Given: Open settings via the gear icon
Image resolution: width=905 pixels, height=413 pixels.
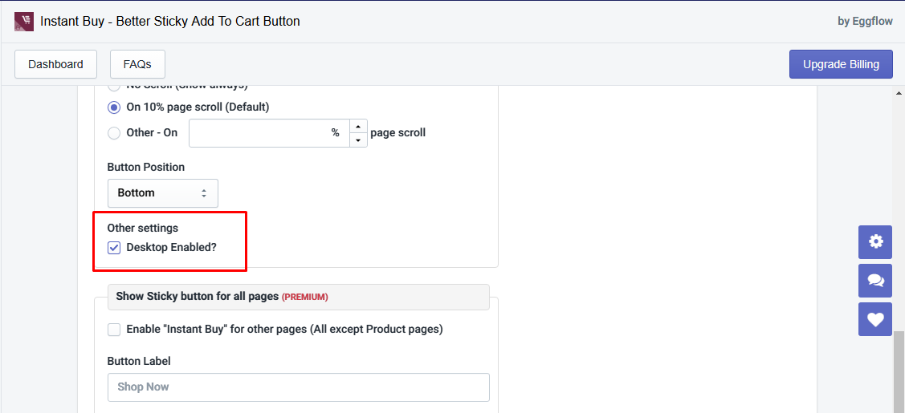Looking at the screenshot, I should point(875,242).
